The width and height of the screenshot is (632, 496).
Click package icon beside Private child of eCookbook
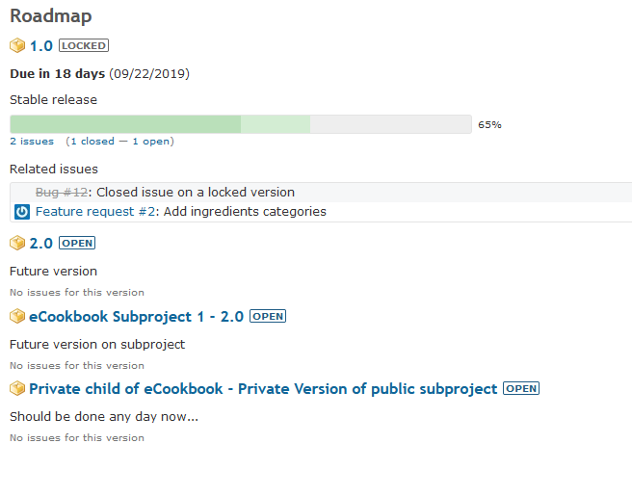(17, 389)
